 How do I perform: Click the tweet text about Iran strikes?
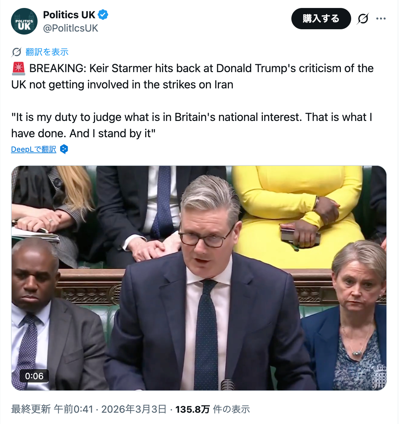[x=192, y=101]
